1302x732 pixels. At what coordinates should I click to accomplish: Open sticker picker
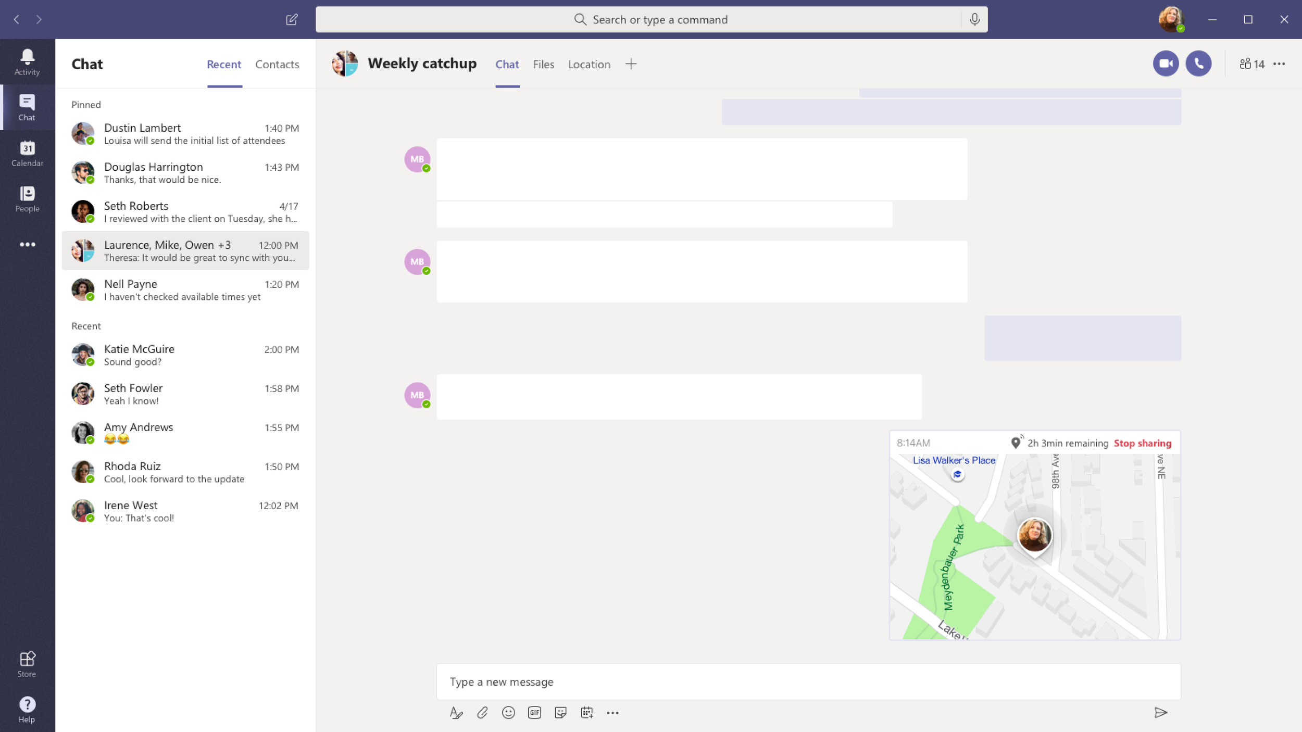(x=561, y=712)
